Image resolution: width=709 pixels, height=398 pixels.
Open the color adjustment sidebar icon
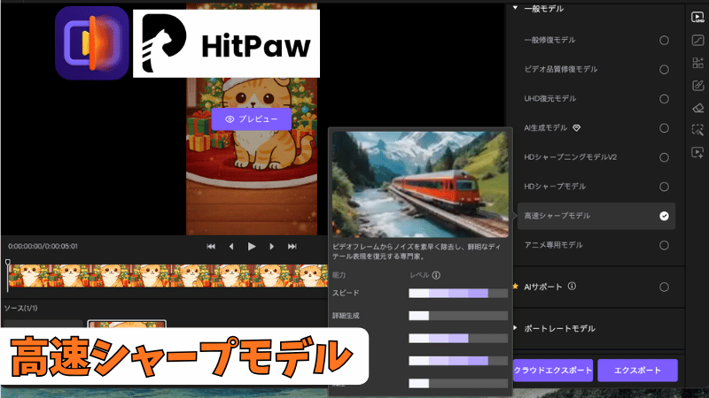point(697,40)
